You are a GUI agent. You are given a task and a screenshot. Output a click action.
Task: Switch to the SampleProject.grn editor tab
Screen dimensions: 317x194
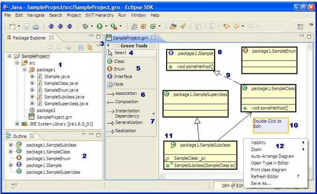(x=130, y=38)
